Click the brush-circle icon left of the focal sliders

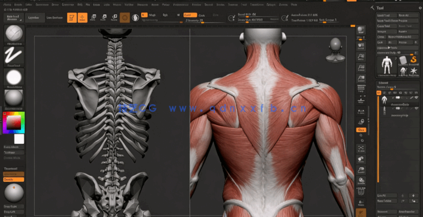(x=231, y=18)
